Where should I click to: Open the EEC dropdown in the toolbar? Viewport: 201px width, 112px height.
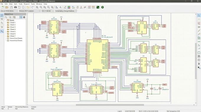(x=48, y=11)
